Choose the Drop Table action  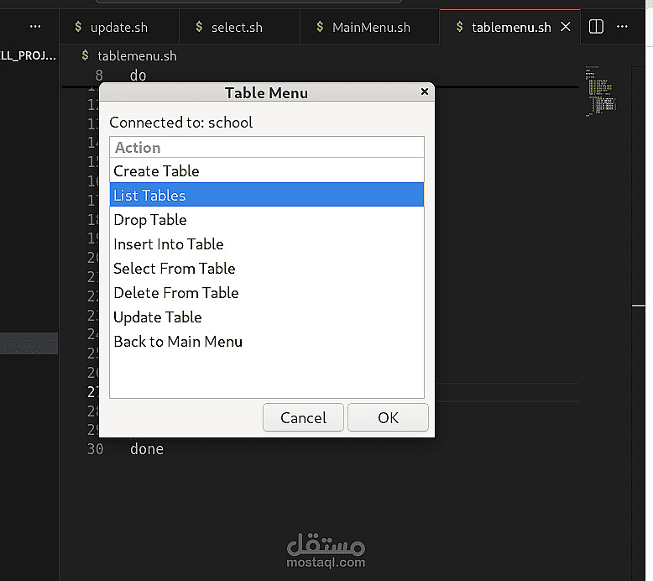tap(150, 220)
